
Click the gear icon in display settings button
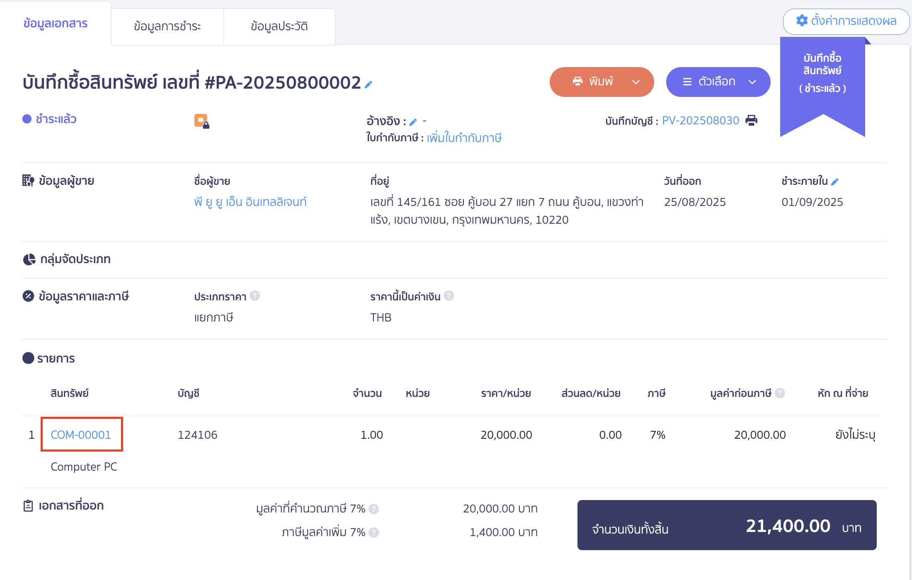pos(802,21)
